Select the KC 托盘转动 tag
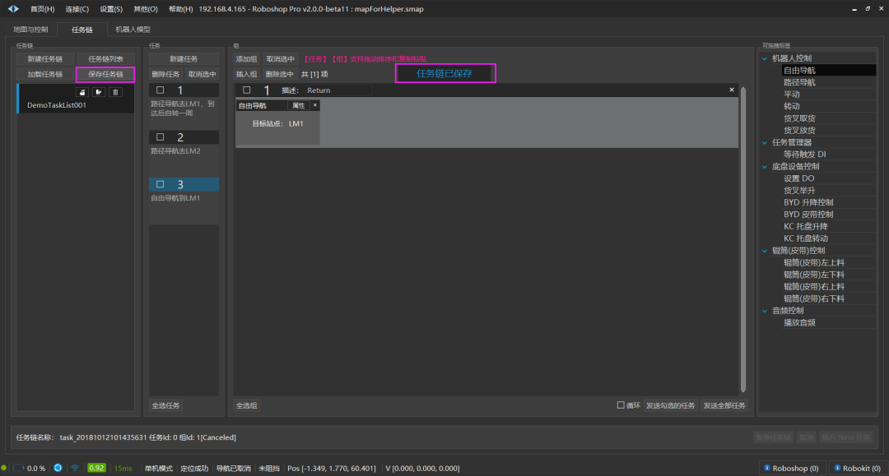This screenshot has width=889, height=476. 806,239
